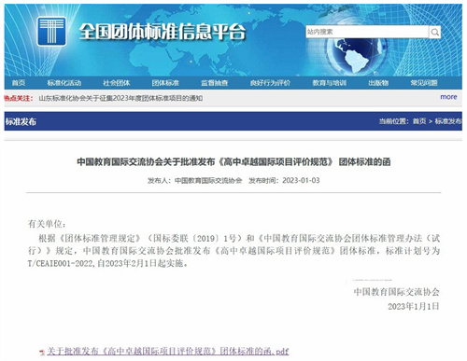Open the 标准化活动 menu item
The width and height of the screenshot is (467, 361).
pos(64,83)
